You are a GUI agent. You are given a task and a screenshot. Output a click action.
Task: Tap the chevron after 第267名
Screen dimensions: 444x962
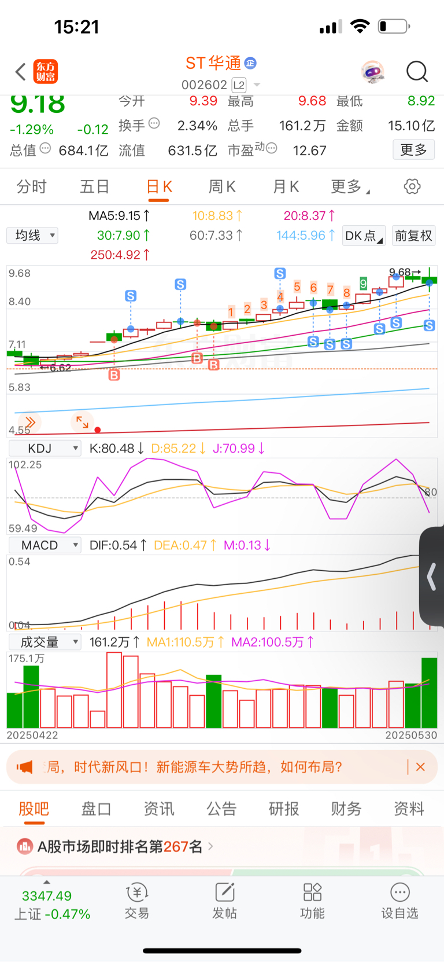pos(210,846)
